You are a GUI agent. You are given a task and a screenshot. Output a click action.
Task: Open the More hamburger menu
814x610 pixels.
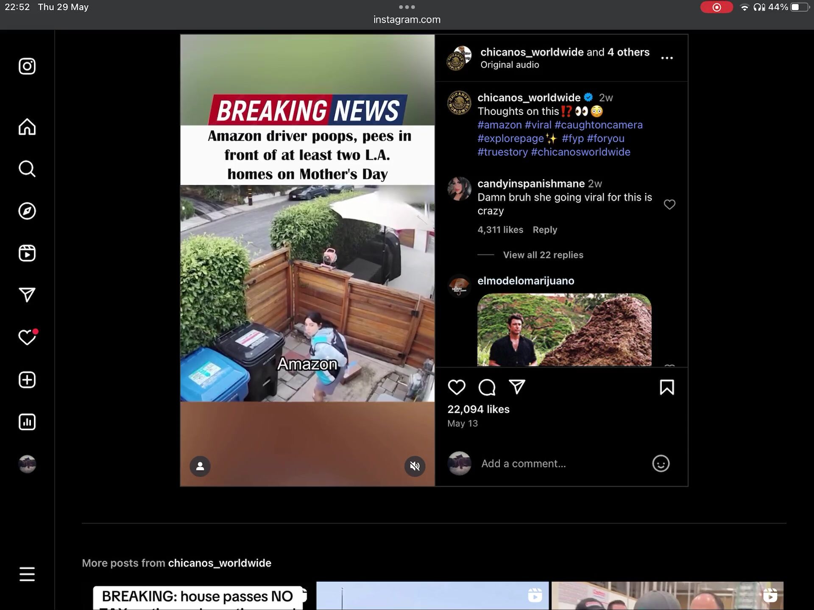27,574
